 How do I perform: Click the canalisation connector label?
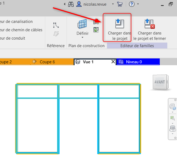point(16,22)
